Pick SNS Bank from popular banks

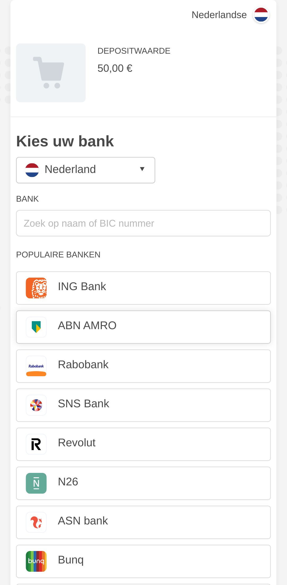tap(143, 405)
